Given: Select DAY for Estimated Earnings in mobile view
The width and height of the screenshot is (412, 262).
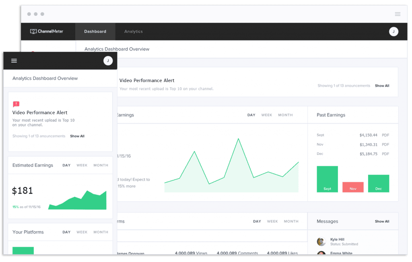Looking at the screenshot, I should point(66,165).
